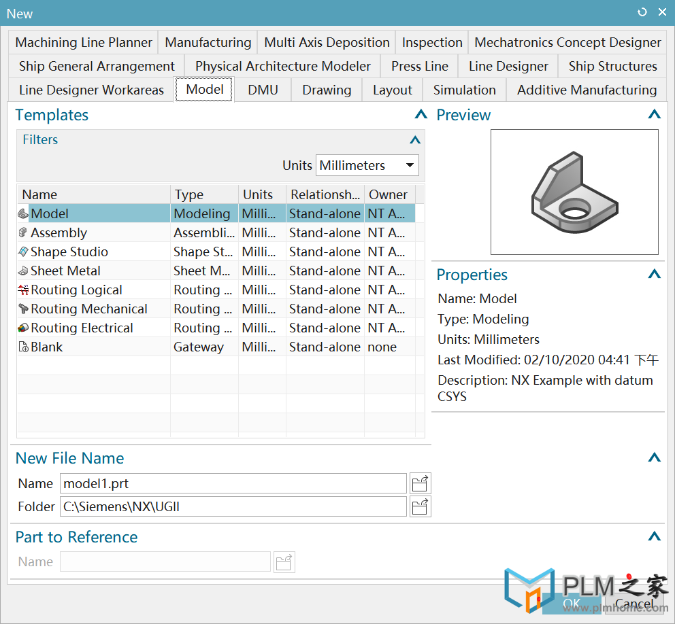Sort templates by Type column header
The height and width of the screenshot is (624, 675).
point(205,194)
